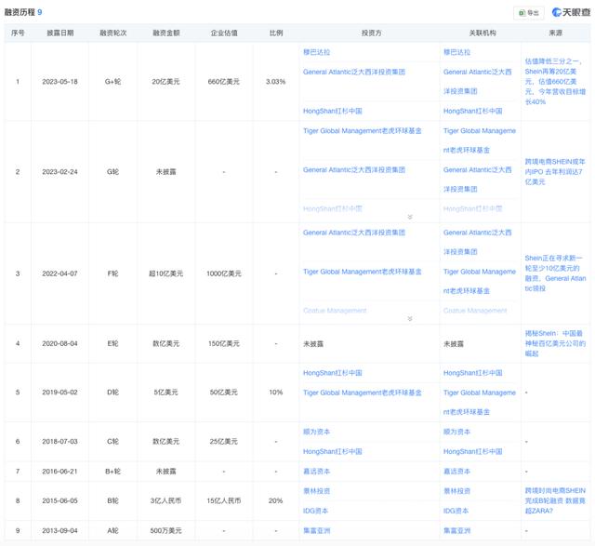
Task: Select the date cell 2013-09-04
Action: pyautogui.click(x=59, y=530)
